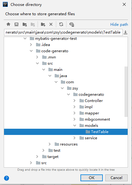Select the .mvn folder
This screenshot has height=185, width=132.
(49, 57)
